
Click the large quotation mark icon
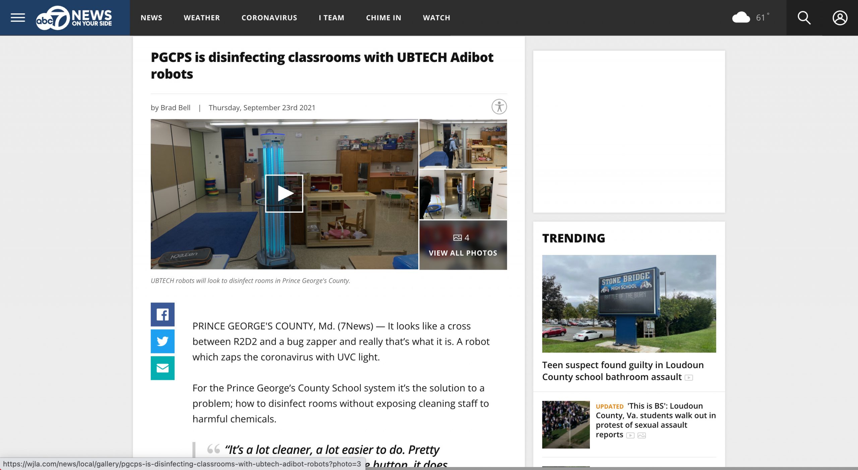coord(213,448)
